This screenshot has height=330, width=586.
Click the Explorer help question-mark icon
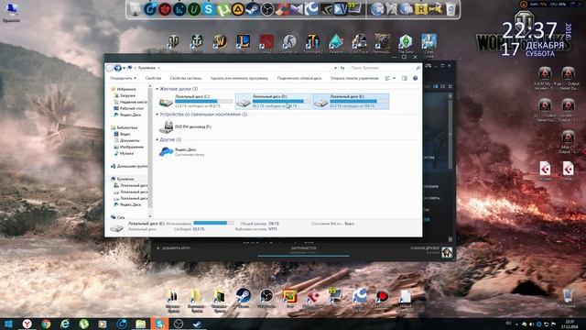tap(415, 78)
